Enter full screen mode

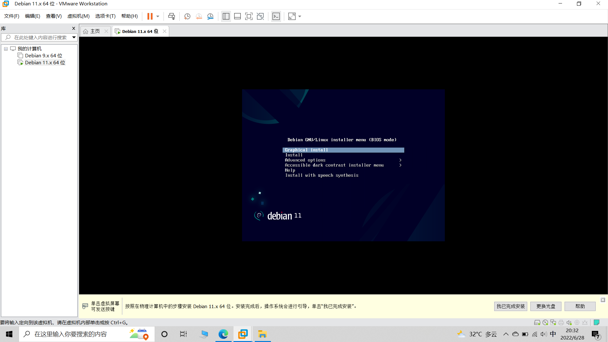pos(249,16)
